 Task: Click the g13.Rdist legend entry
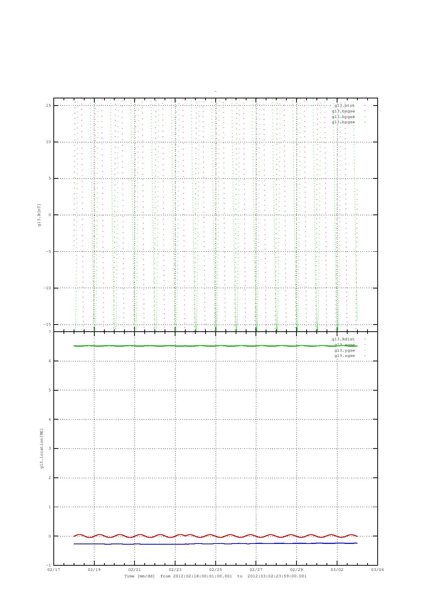click(x=343, y=339)
